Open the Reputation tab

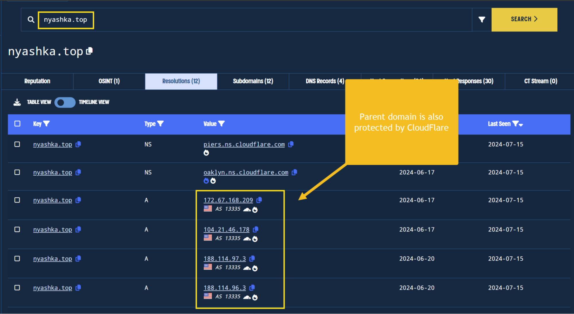click(37, 81)
